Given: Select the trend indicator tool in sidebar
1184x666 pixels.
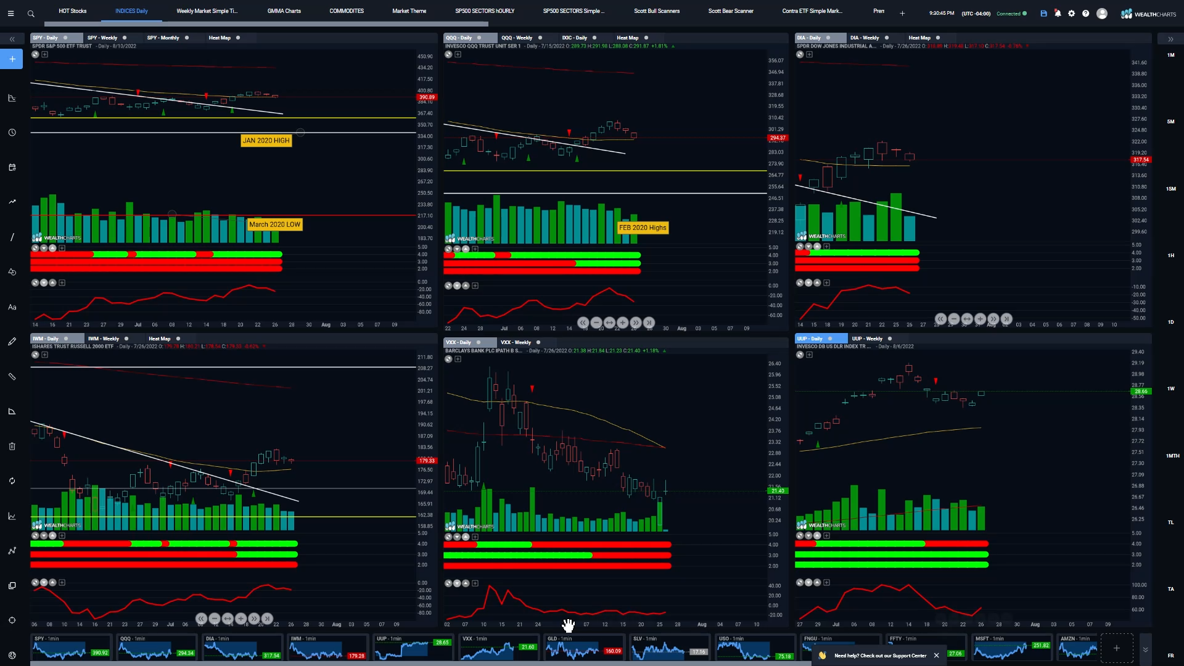Looking at the screenshot, I should point(12,202).
